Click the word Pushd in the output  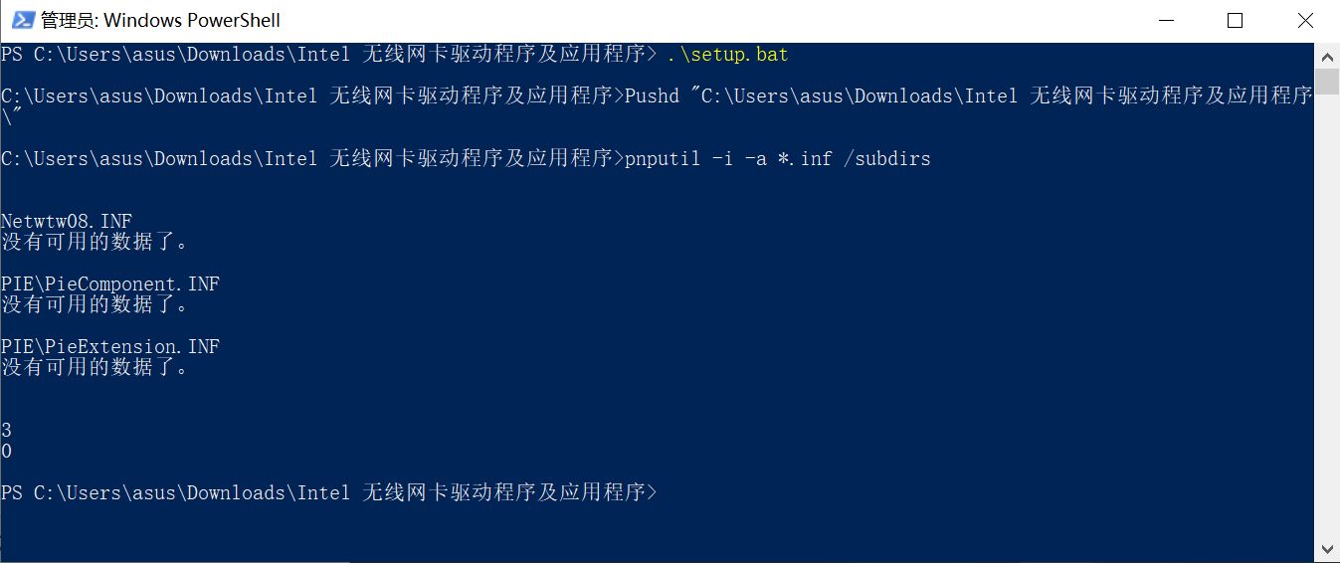652,95
